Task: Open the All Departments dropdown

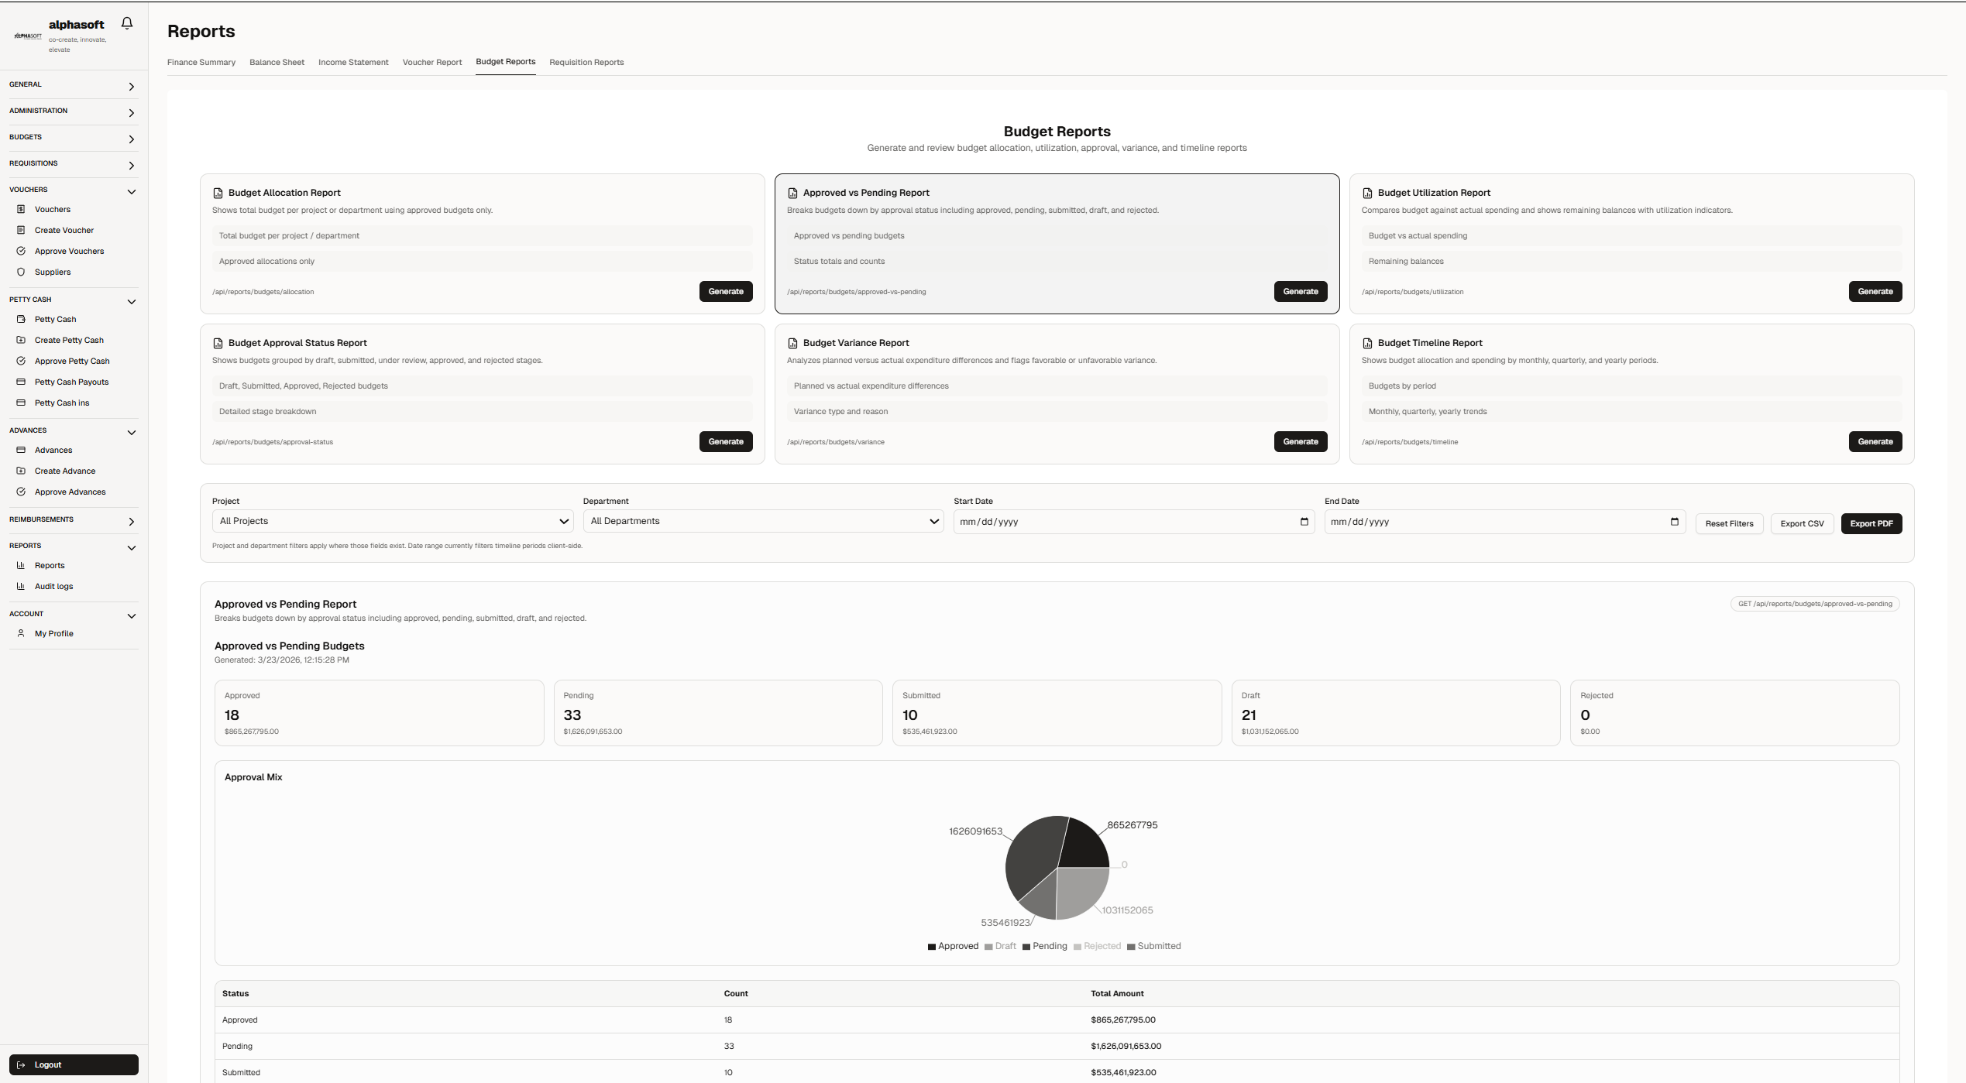Action: tap(763, 521)
